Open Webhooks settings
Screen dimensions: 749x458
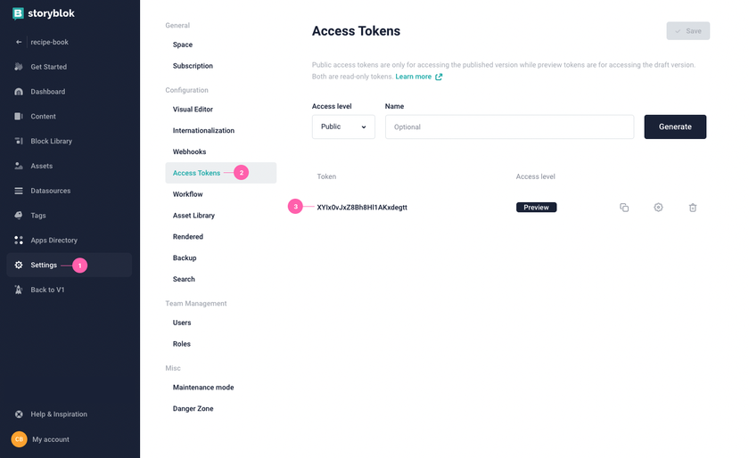coord(190,151)
